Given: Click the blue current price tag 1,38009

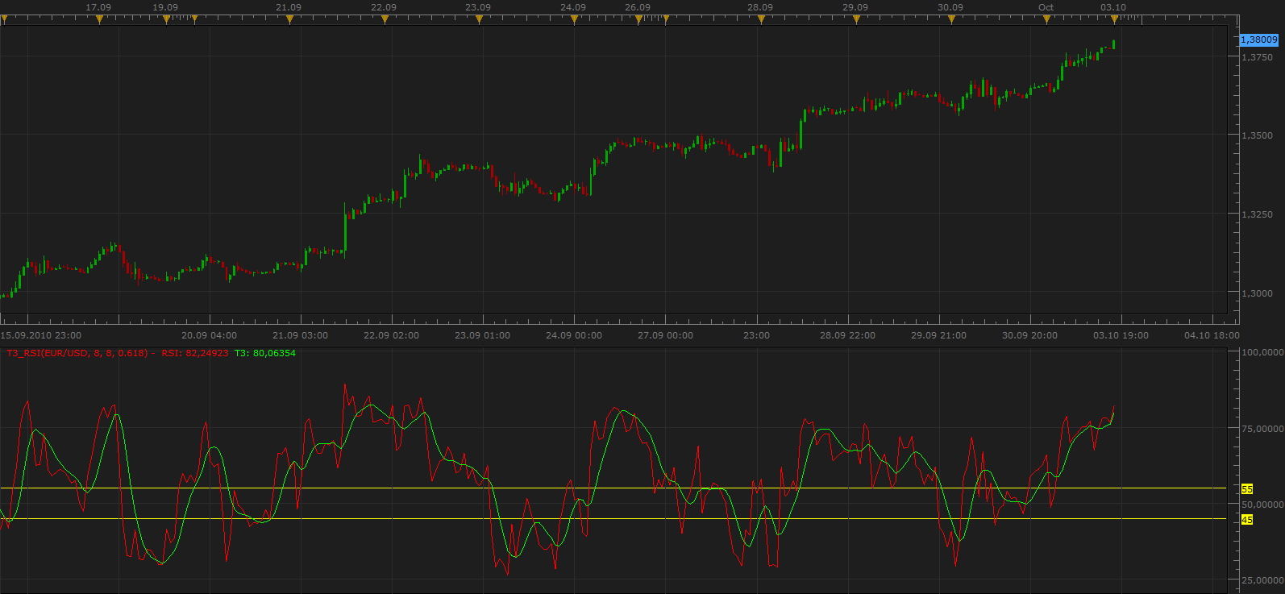Looking at the screenshot, I should click(1258, 39).
